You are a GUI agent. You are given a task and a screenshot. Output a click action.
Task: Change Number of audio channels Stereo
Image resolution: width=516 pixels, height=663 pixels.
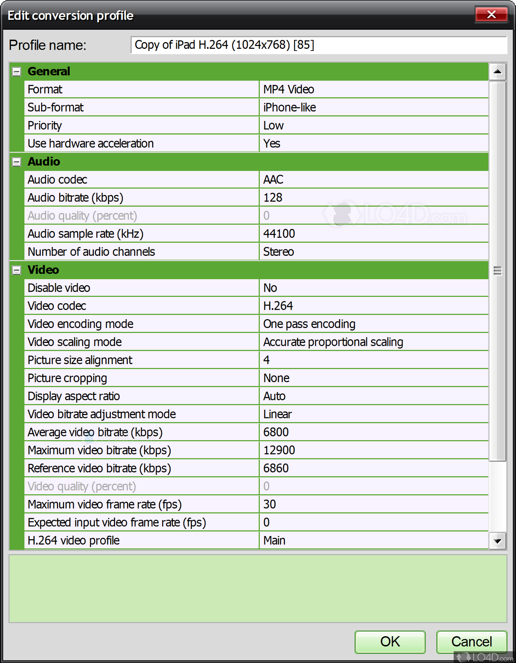(x=374, y=251)
